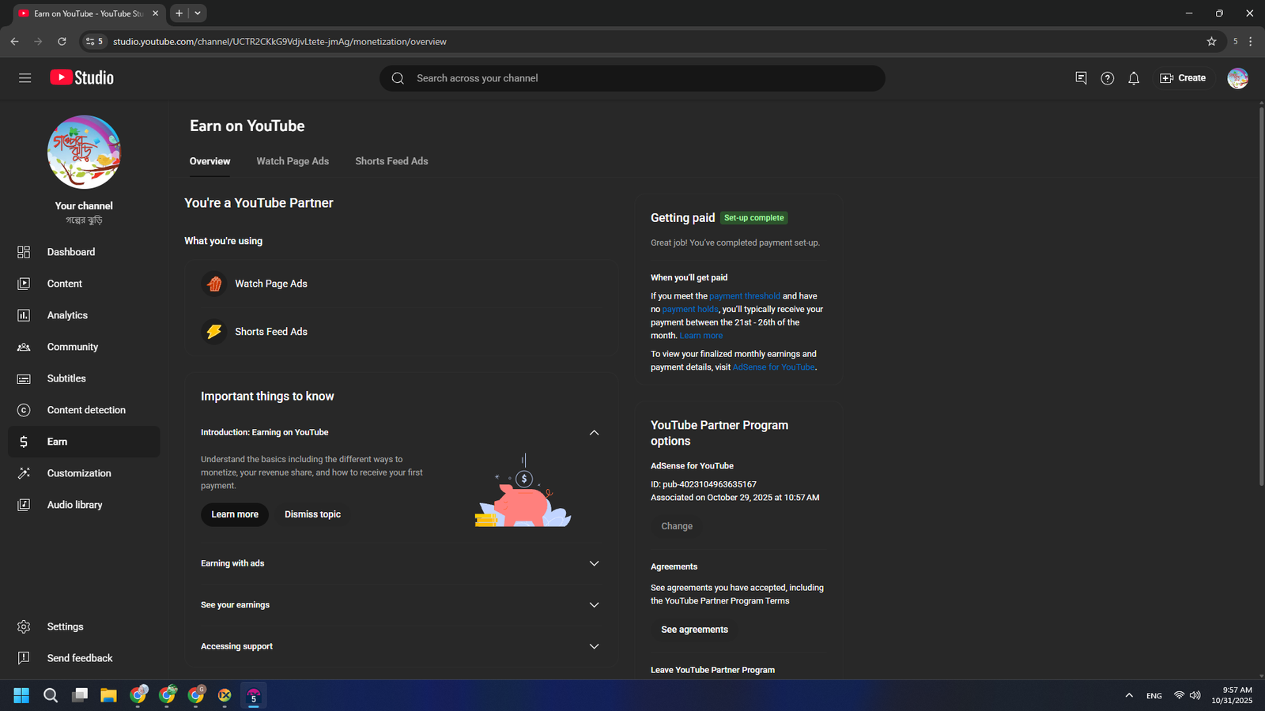Open Analytics from the sidebar
Image resolution: width=1265 pixels, height=711 pixels.
[67, 315]
